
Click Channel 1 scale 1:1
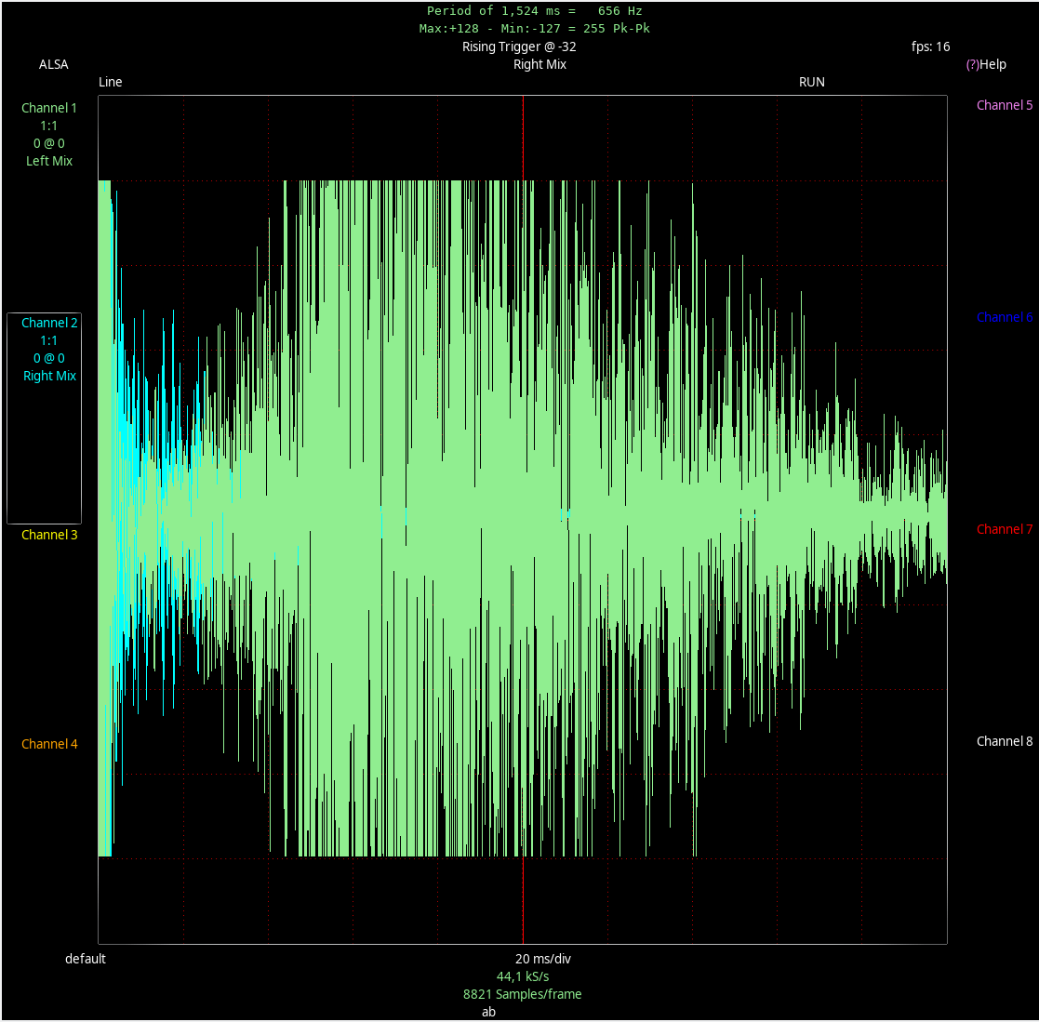coord(49,126)
